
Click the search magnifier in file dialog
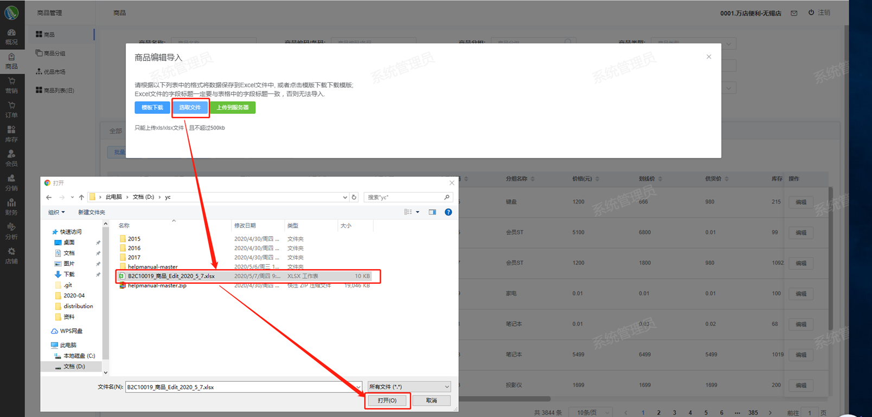click(x=447, y=197)
